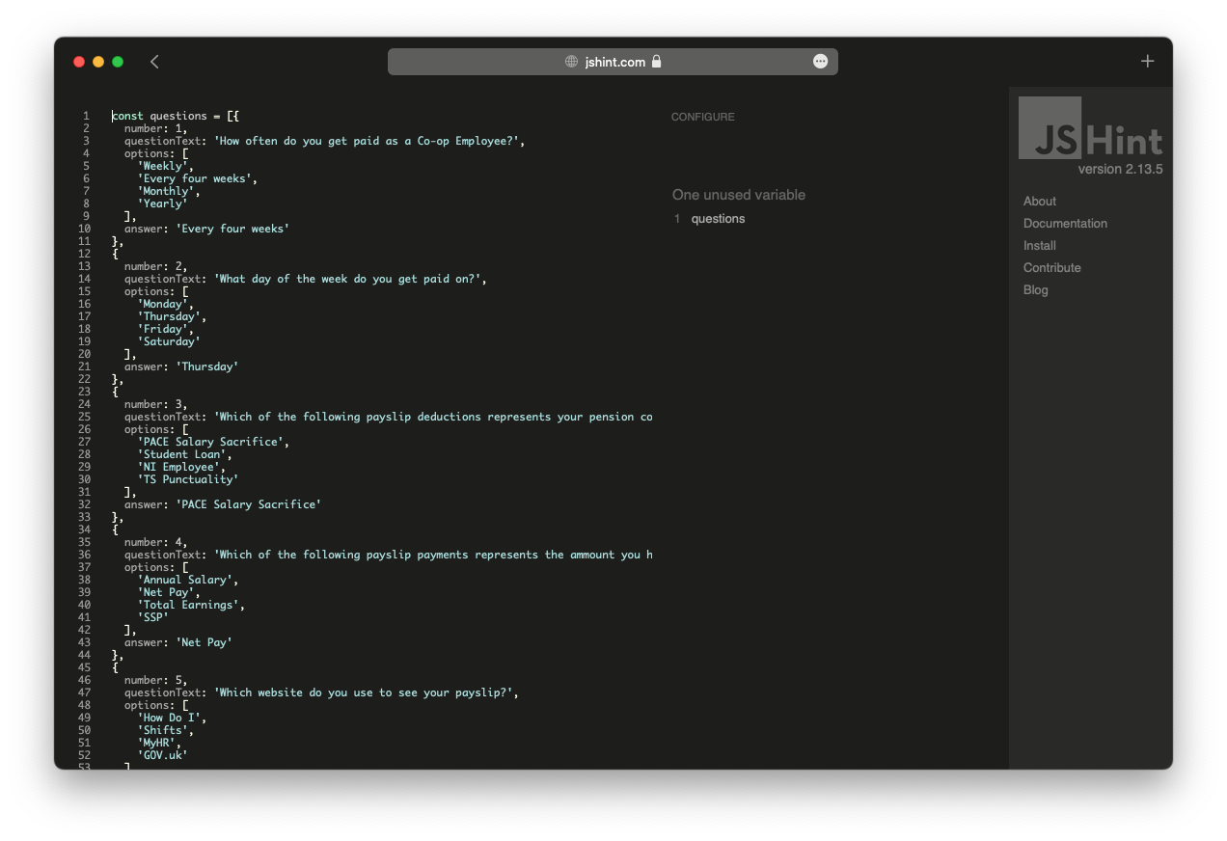This screenshot has height=841, width=1227.
Task: Open the Install page
Action: click(x=1039, y=245)
